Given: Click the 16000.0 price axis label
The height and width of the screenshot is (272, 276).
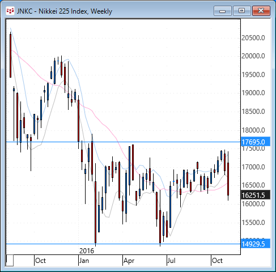Looking at the screenshot, I should [x=253, y=204].
